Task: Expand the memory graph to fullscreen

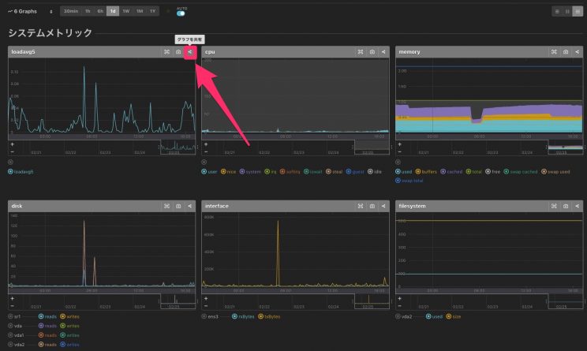Action: coord(554,52)
